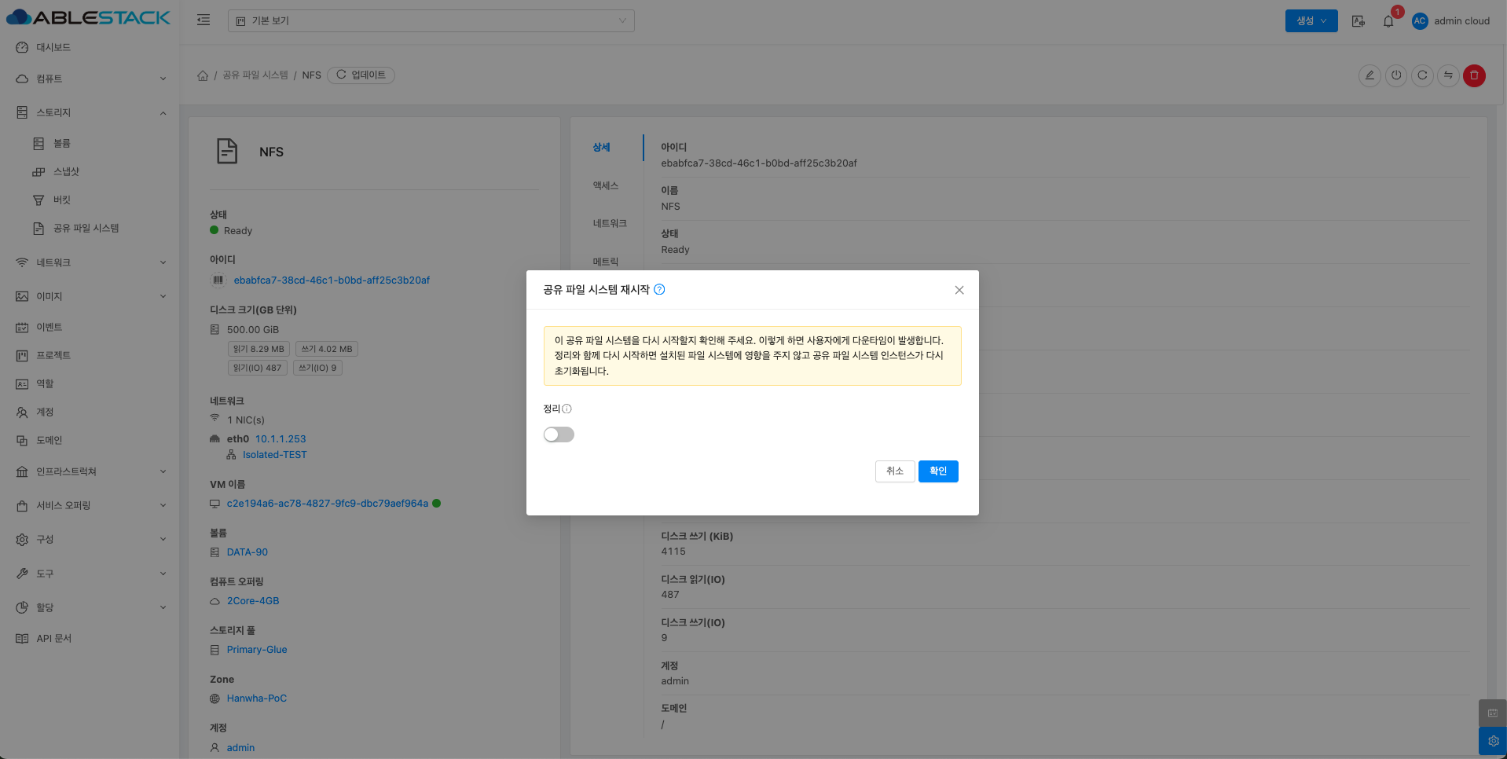This screenshot has width=1507, height=759.
Task: Click help icon beside dialog title
Action: (659, 290)
